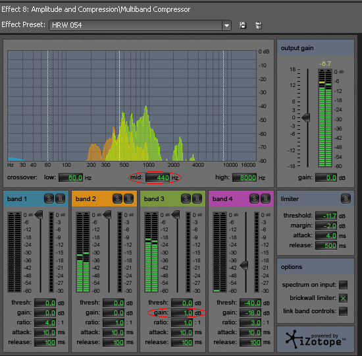Image resolution: width=362 pixels, height=356 pixels.
Task: Delete the effect preset with trash icon
Action: point(259,25)
